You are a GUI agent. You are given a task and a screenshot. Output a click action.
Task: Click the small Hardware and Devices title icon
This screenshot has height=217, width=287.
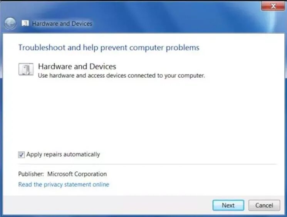[25, 23]
